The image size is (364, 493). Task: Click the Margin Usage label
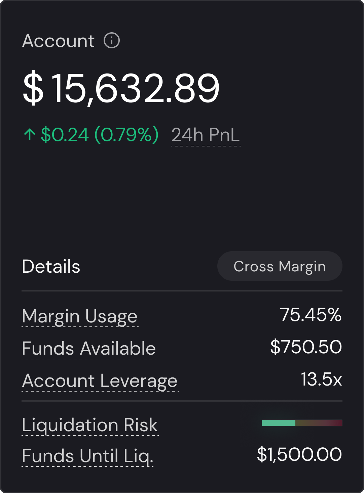coord(80,316)
